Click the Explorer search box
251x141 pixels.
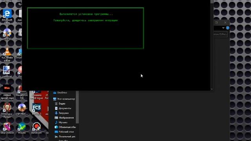[x=220, y=34]
